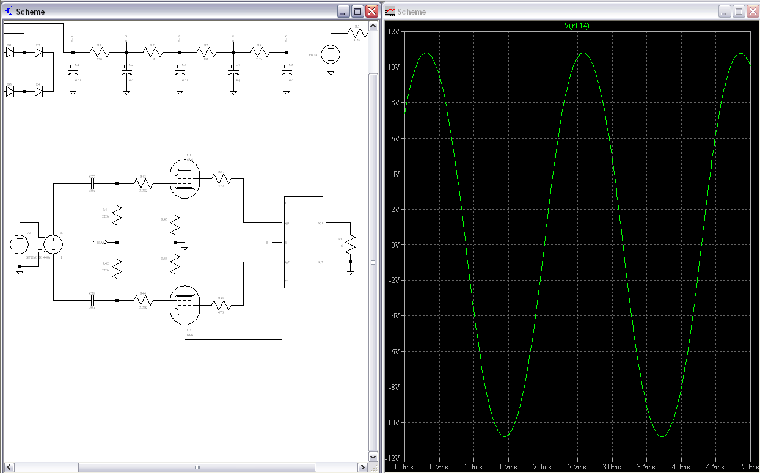Select resistor R2 (1.5k) in filter chain

[x=153, y=52]
